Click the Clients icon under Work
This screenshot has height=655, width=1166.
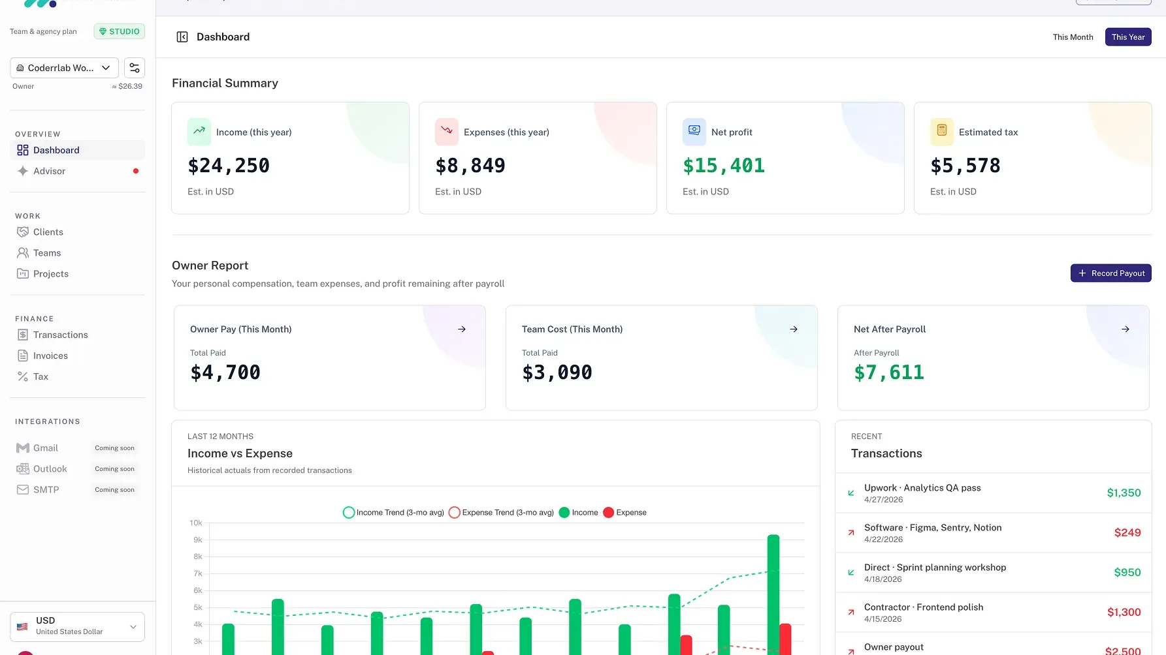22,232
